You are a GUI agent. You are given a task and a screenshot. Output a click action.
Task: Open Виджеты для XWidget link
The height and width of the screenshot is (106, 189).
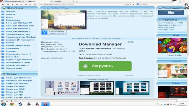(19, 81)
